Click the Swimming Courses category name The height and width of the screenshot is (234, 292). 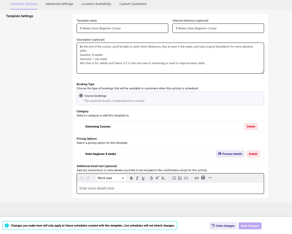pos(98,127)
